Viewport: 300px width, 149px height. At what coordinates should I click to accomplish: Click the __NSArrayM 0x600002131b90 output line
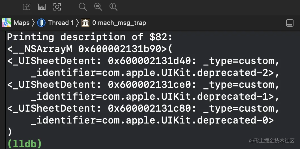(x=89, y=49)
